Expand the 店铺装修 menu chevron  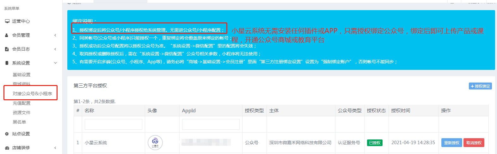[55, 148]
